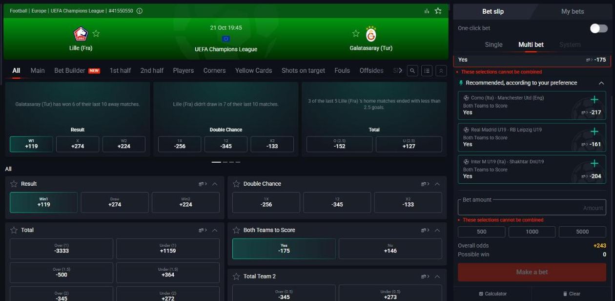Star the Total Team 2 market
This screenshot has width=615, height=301.
(x=236, y=277)
